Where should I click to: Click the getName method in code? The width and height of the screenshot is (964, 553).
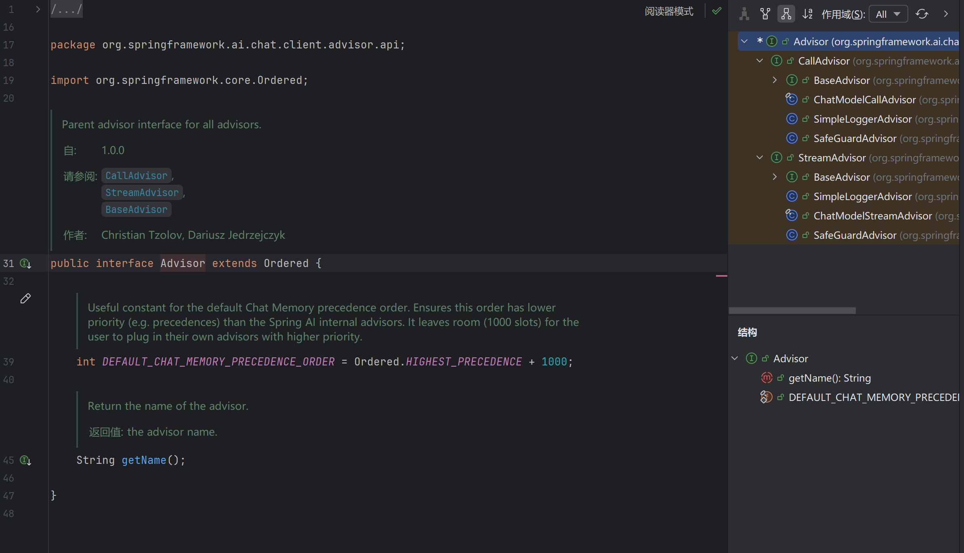click(144, 460)
